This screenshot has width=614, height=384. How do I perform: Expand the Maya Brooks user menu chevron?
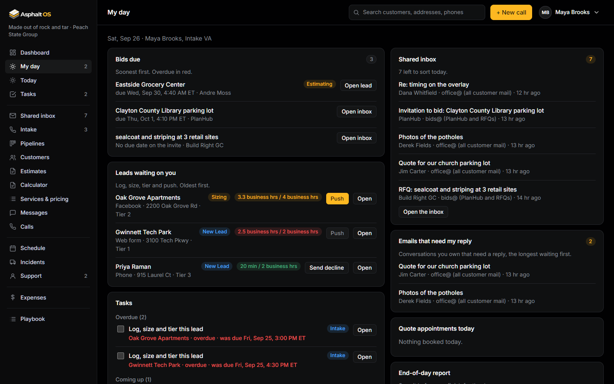click(597, 12)
